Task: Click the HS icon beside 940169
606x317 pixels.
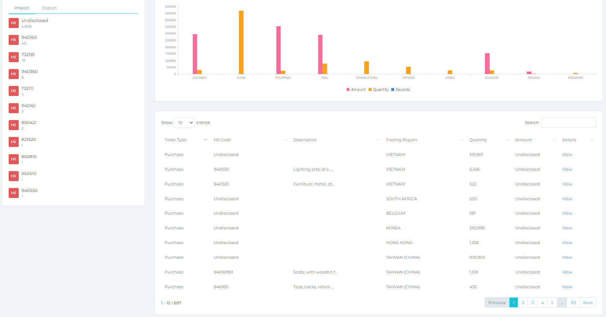Action: [14, 40]
